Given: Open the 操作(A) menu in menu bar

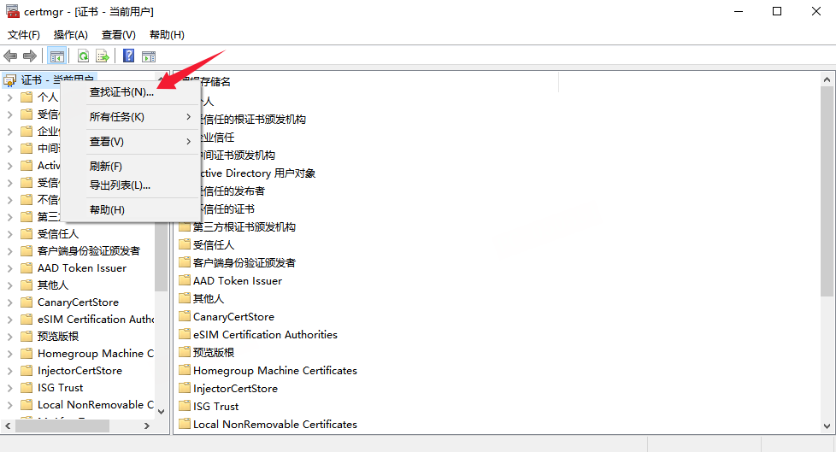Looking at the screenshot, I should click(x=70, y=35).
